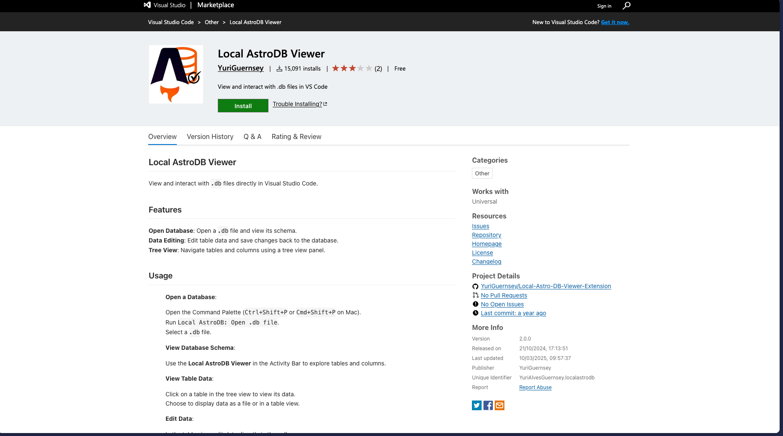Click the (2) ratings count

click(378, 68)
